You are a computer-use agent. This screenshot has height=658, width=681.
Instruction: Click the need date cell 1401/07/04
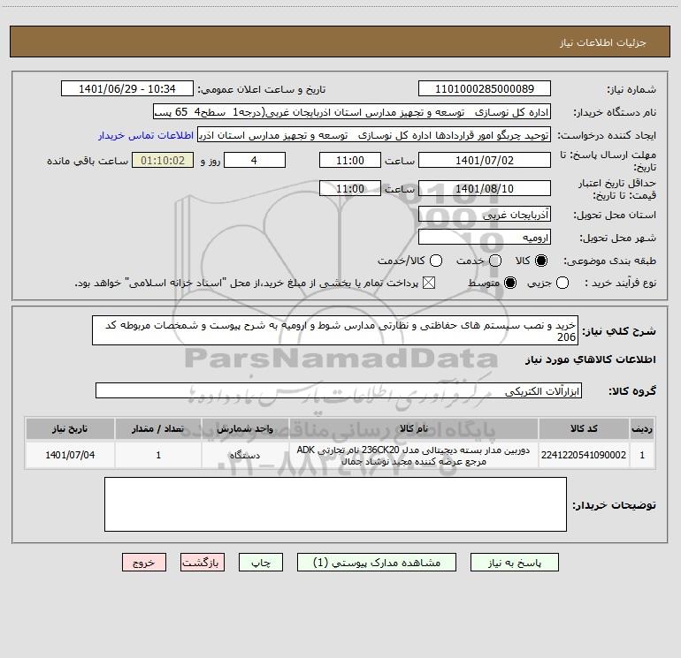pos(70,455)
